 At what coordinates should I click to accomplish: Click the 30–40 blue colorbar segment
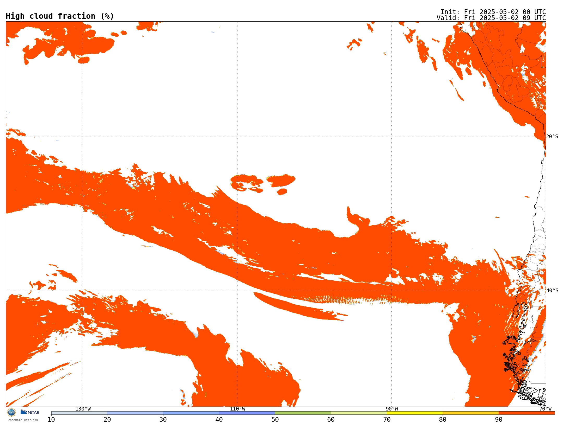tap(191, 413)
